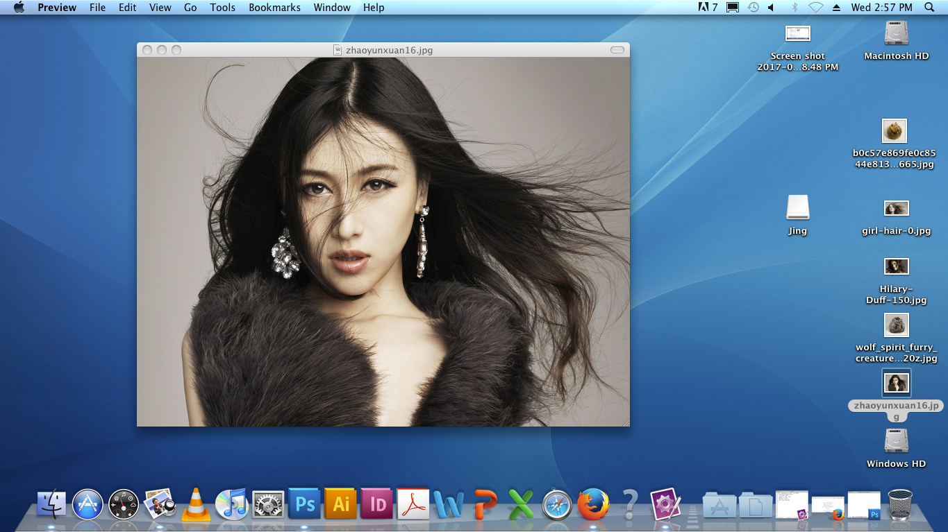The height and width of the screenshot is (532, 948).
Task: Select wolf_spirit_furry_creature jpg desktop file
Action: 897,325
